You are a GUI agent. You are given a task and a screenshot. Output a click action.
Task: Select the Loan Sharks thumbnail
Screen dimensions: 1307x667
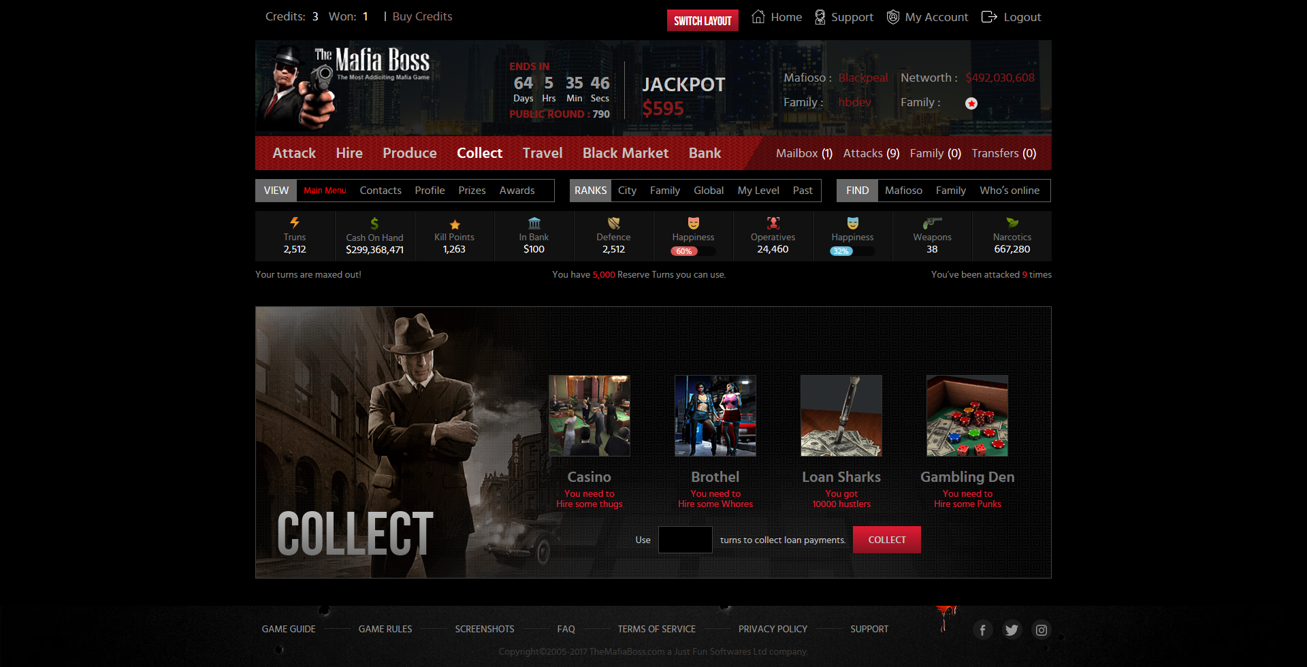tap(841, 416)
